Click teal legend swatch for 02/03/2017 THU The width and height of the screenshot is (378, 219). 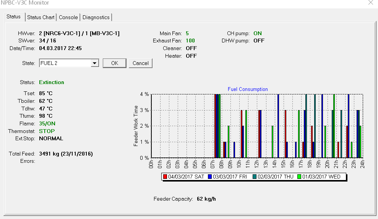(255, 177)
